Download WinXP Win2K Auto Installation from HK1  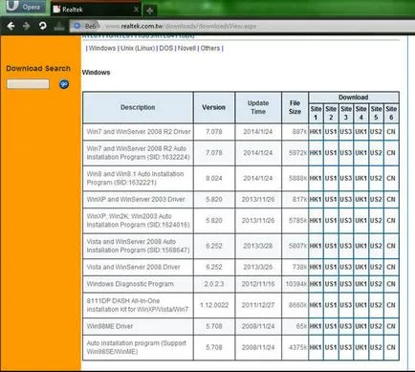click(x=316, y=220)
